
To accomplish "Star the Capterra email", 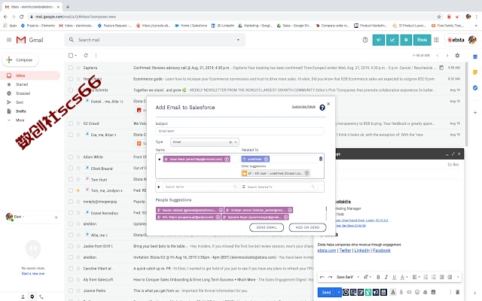I will click(x=78, y=68).
